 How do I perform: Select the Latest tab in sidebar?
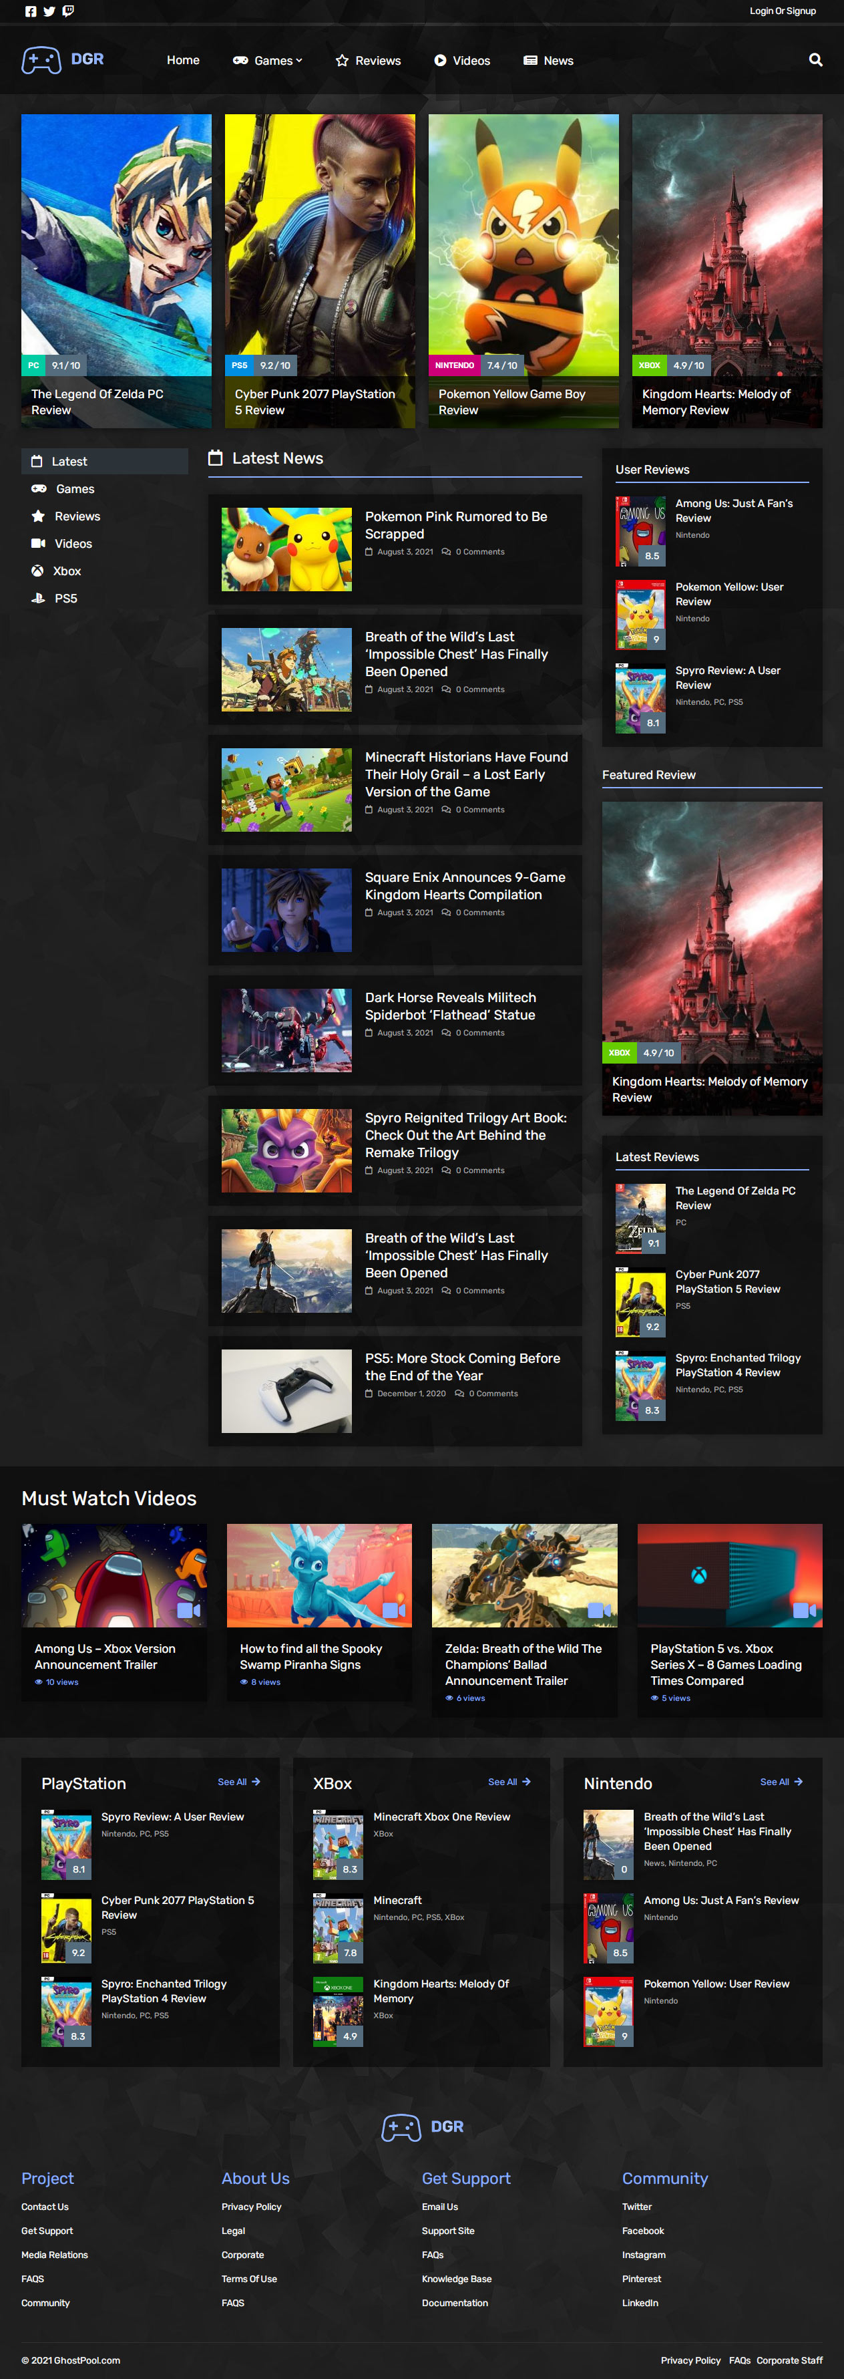point(104,462)
